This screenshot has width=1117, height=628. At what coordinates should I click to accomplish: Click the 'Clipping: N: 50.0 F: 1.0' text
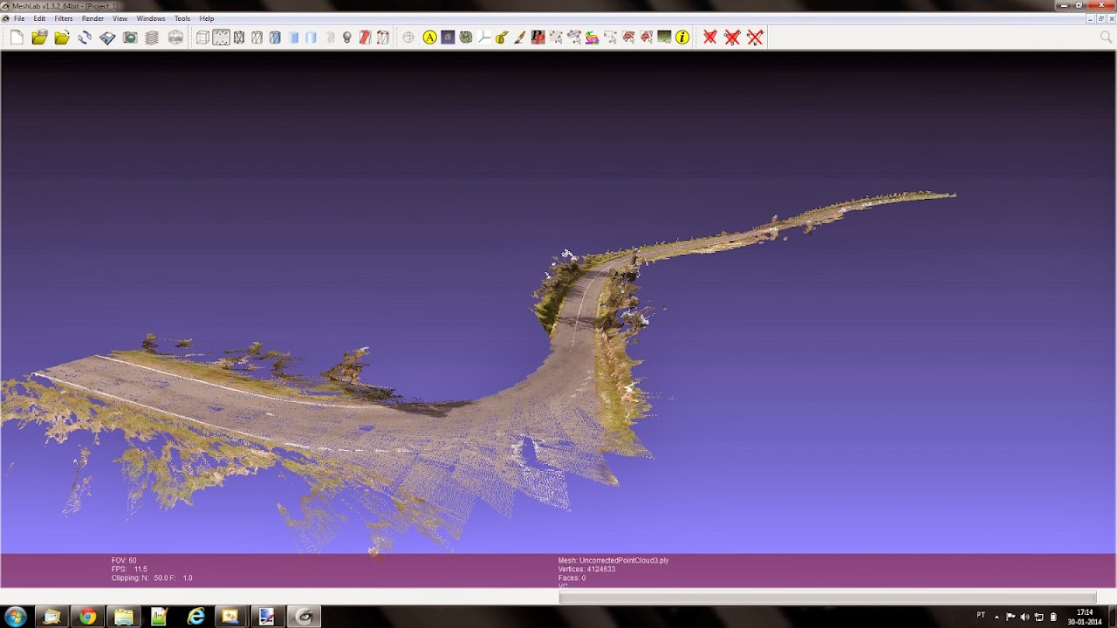[x=152, y=577]
